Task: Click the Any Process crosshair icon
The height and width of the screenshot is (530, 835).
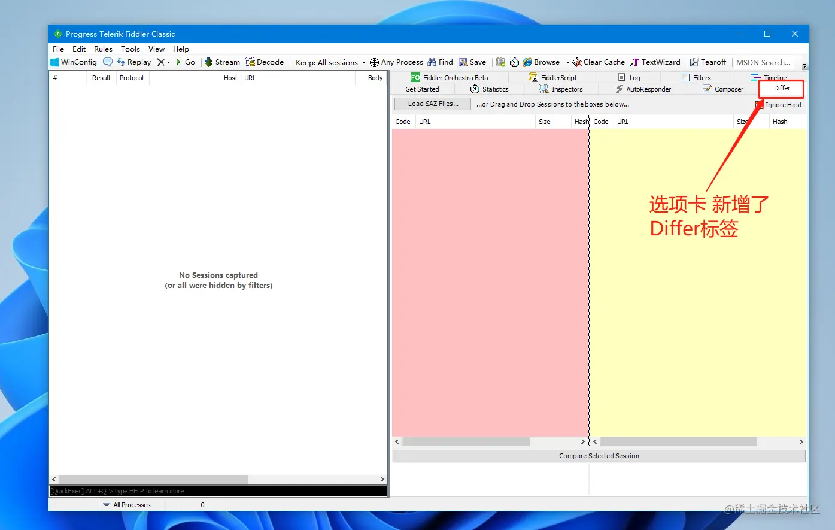Action: (x=374, y=62)
